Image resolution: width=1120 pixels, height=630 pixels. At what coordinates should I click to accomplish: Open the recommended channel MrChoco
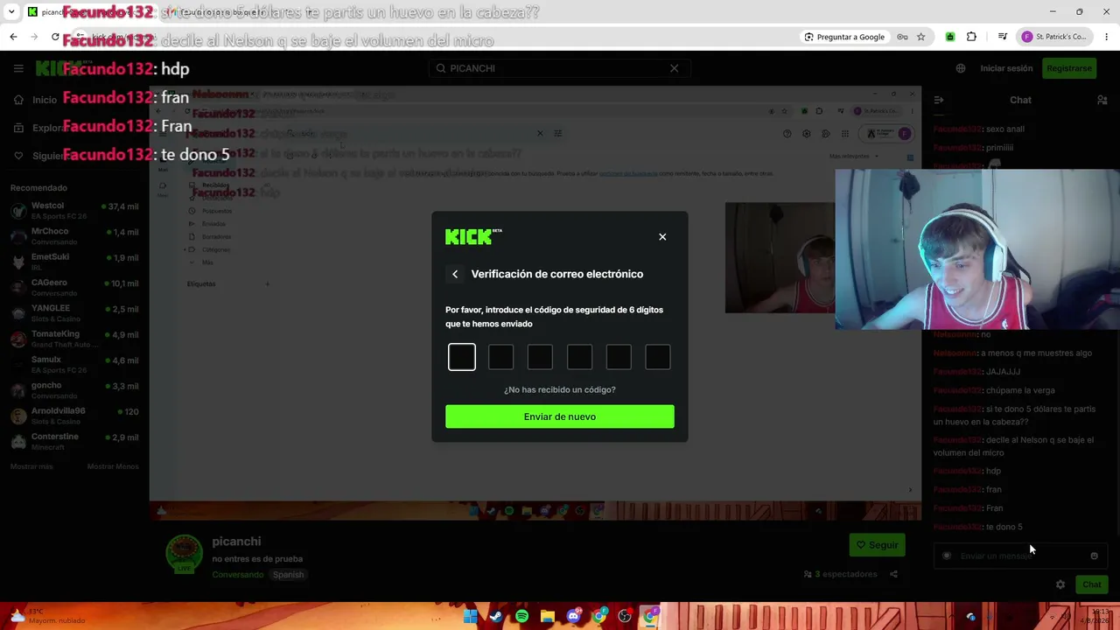click(x=74, y=235)
